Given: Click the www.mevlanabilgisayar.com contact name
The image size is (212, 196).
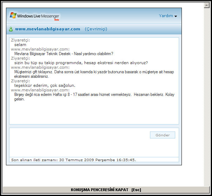Looking at the screenshot, I should pos(48,29).
